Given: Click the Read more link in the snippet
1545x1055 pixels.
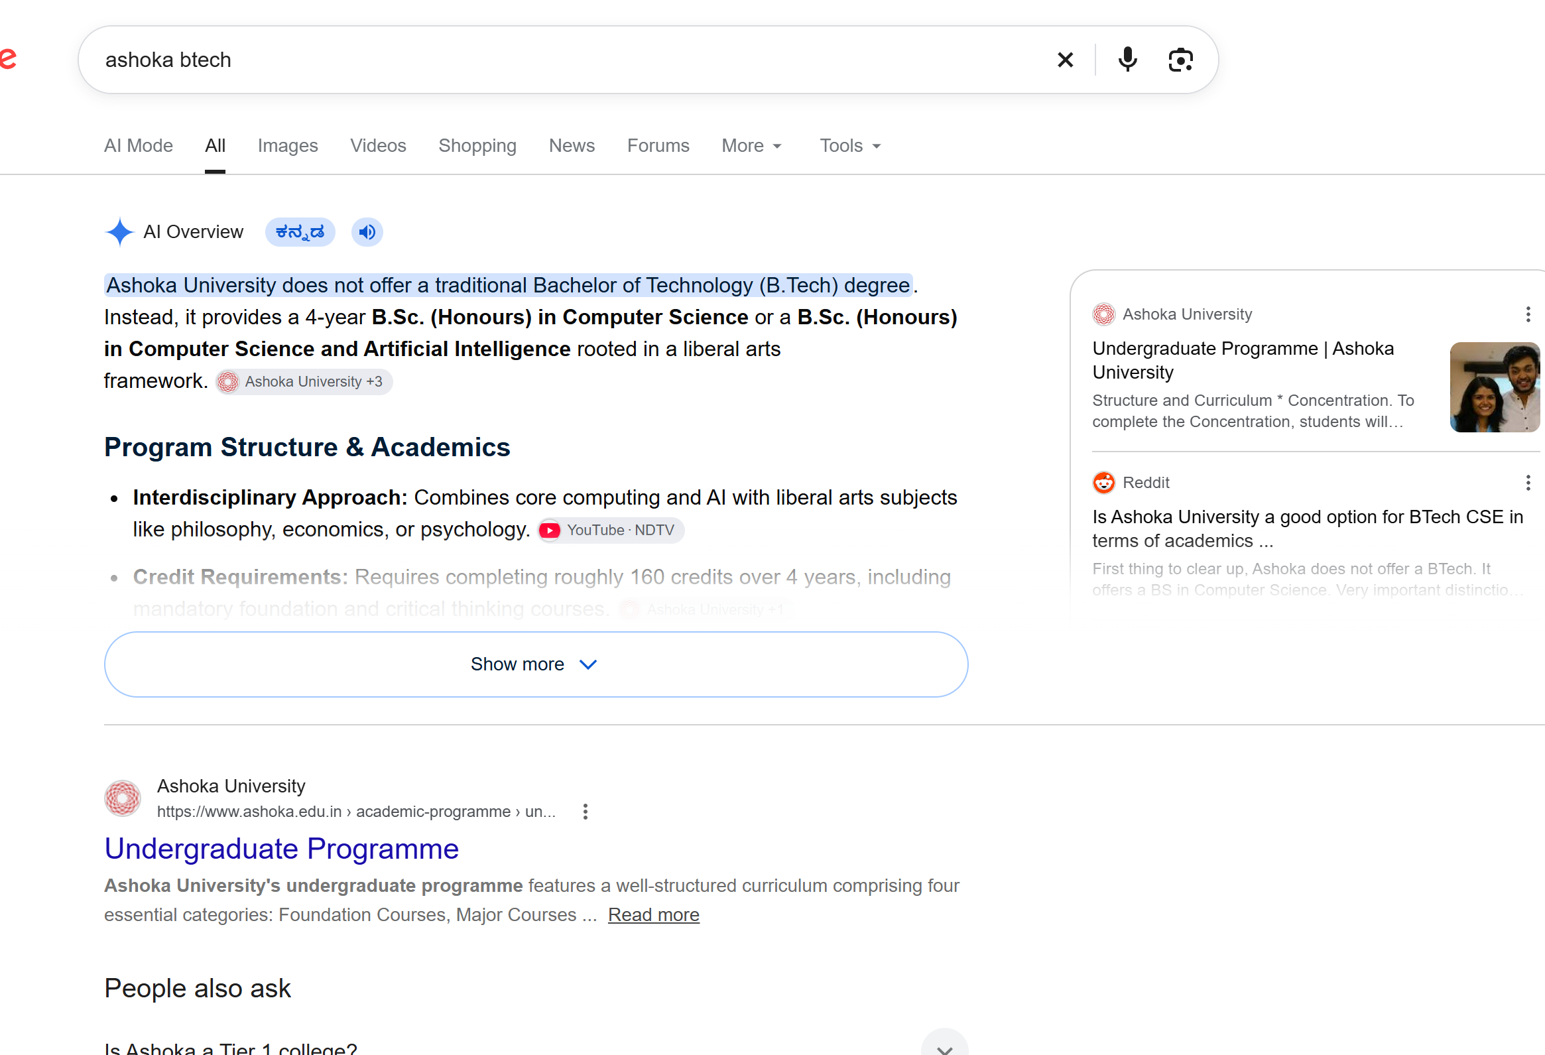Looking at the screenshot, I should coord(654,915).
